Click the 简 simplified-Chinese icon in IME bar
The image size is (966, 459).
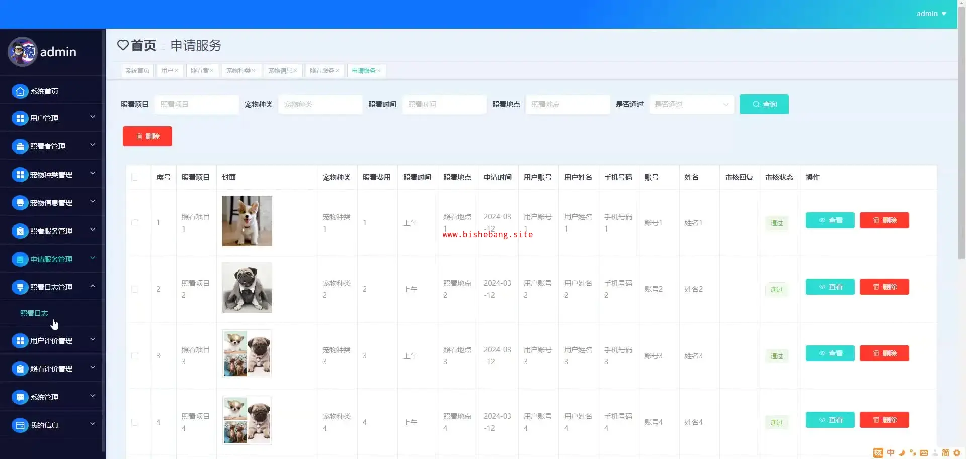click(x=946, y=453)
